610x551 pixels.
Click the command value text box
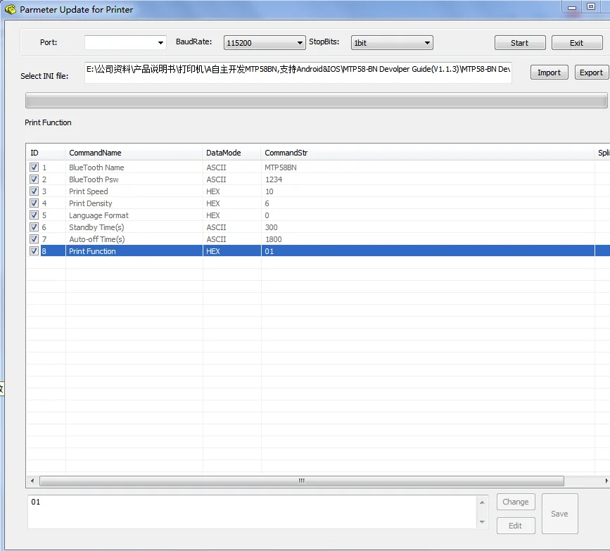pos(252,512)
